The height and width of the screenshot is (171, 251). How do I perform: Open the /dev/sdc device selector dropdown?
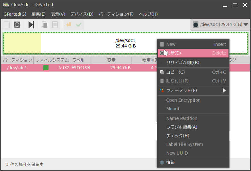[x=220, y=24]
